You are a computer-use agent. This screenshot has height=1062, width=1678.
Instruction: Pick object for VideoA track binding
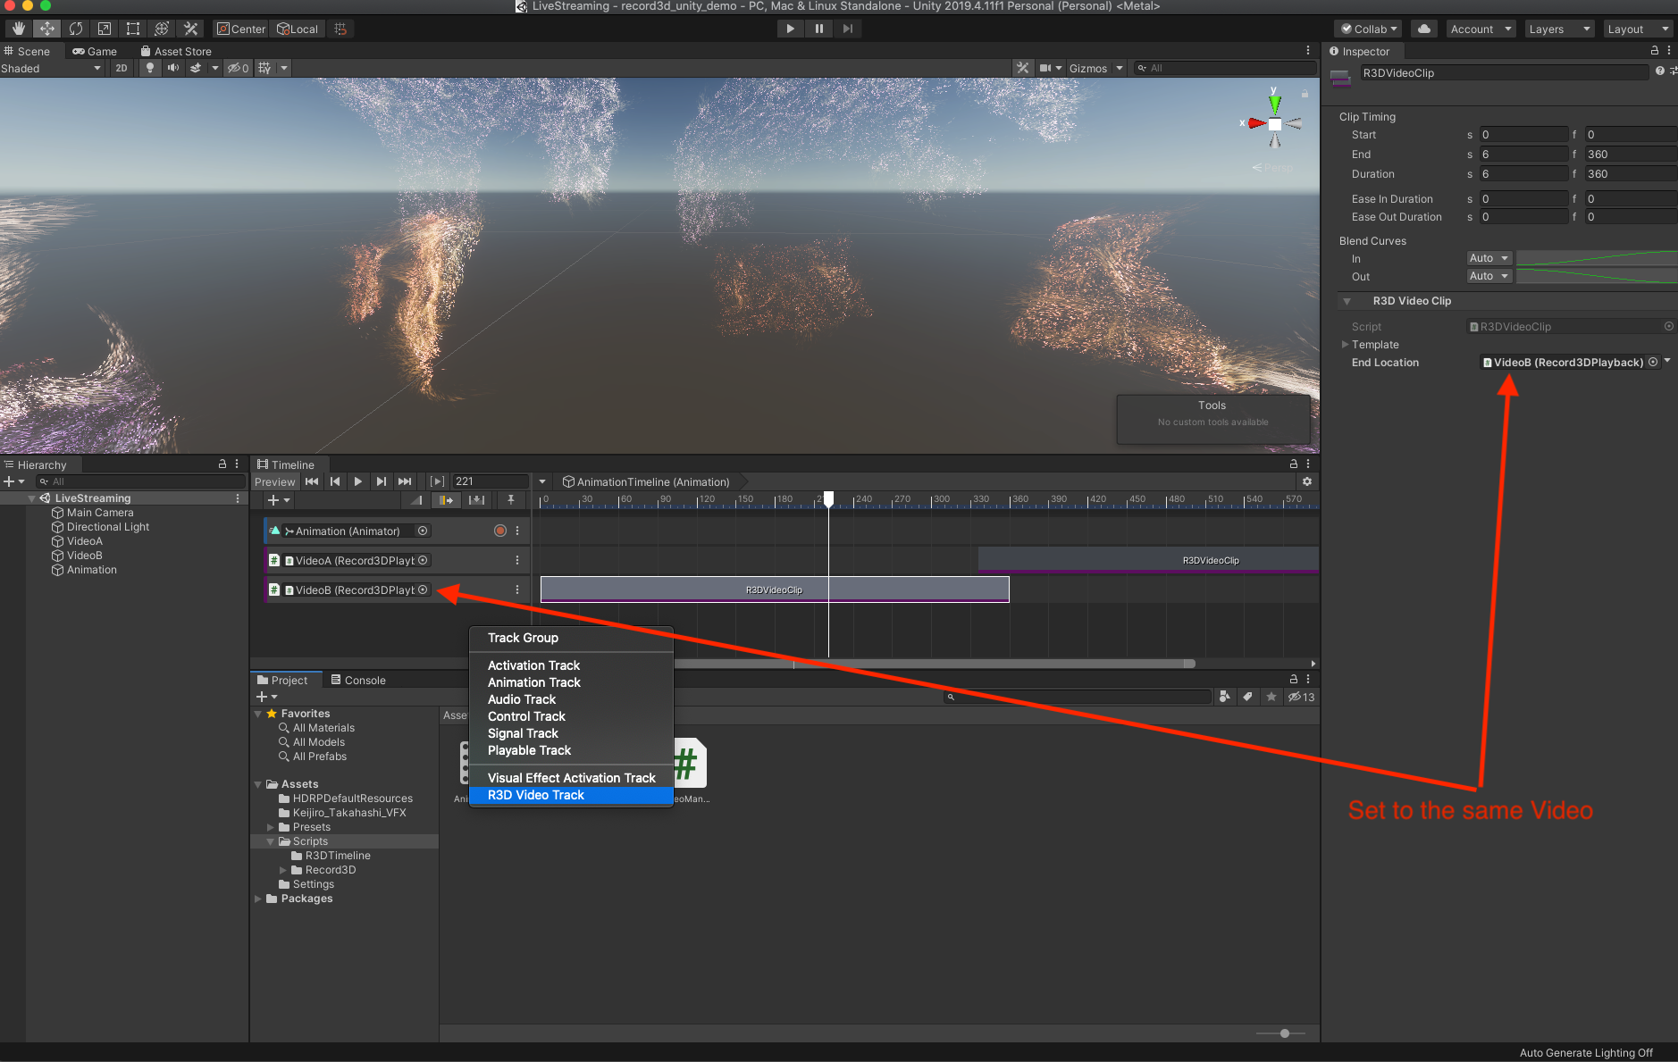(423, 560)
